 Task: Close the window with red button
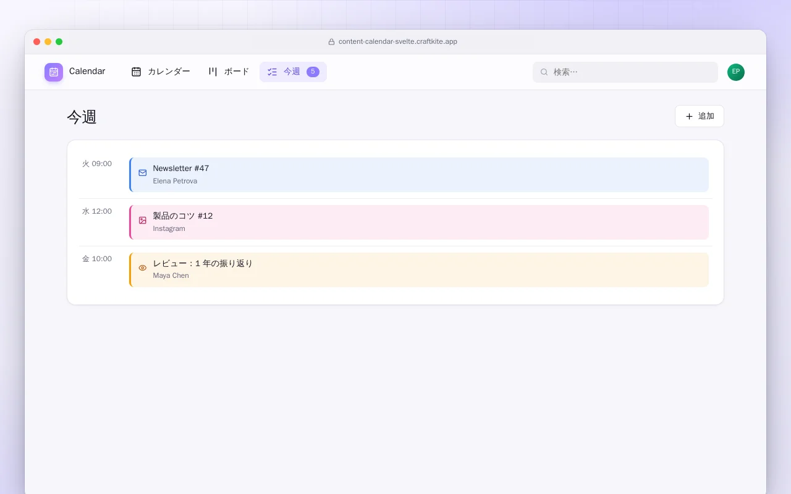(37, 41)
